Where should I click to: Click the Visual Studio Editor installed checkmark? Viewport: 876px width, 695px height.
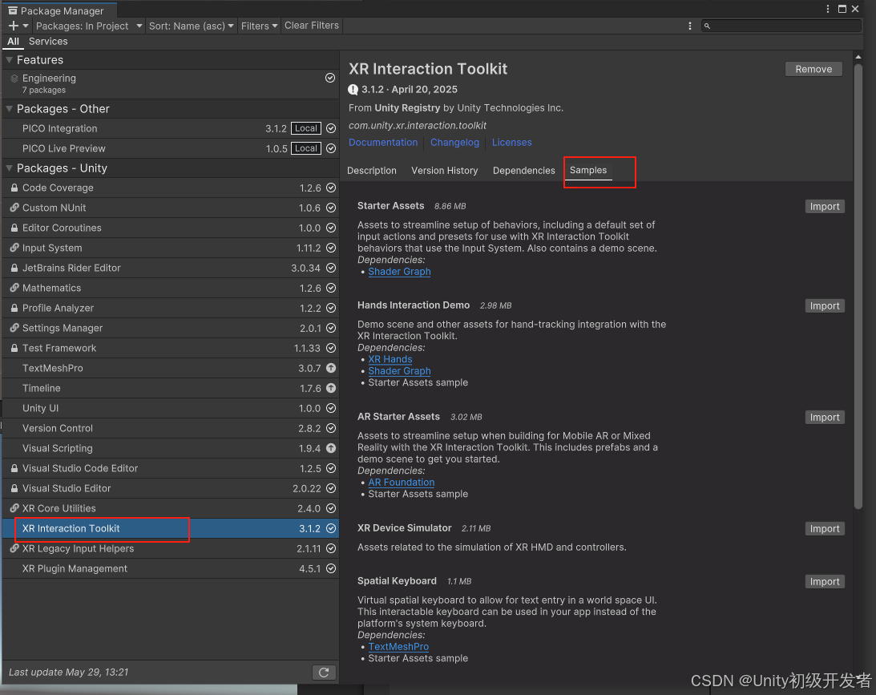coord(331,488)
